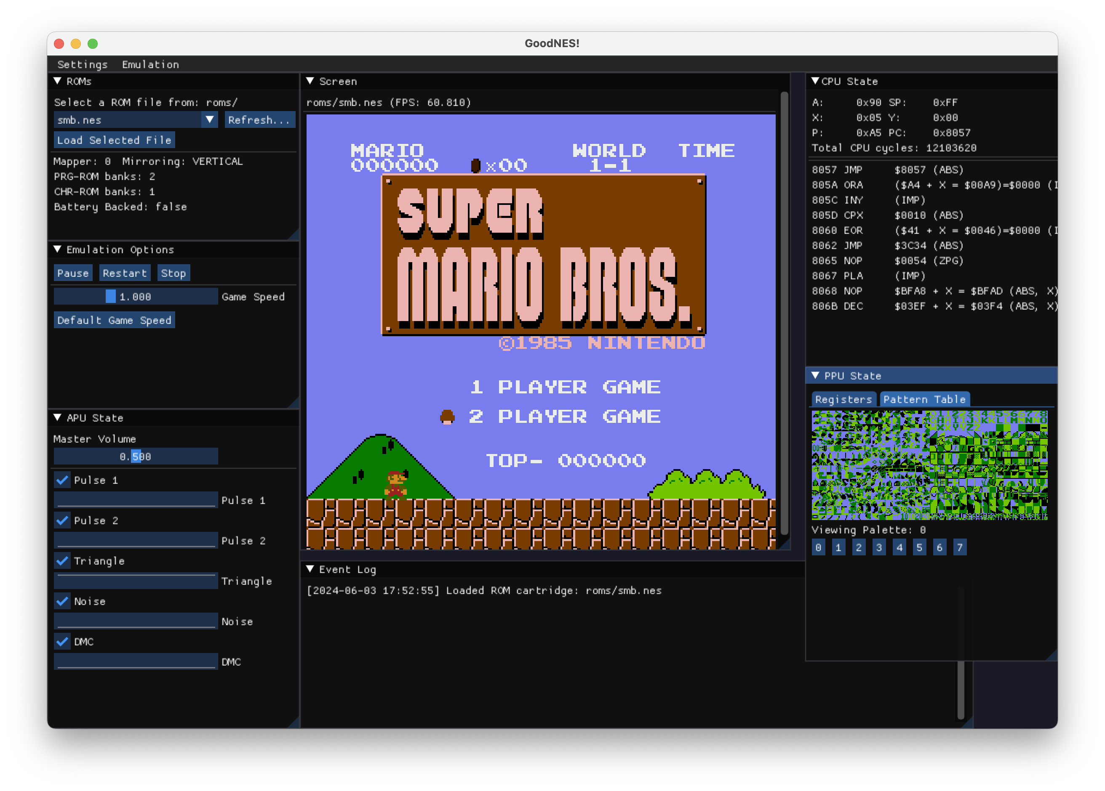The image size is (1105, 791).
Task: Click the '8057 JMP' disassembly line
Action: (x=888, y=170)
